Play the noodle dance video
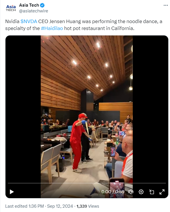 point(12,192)
